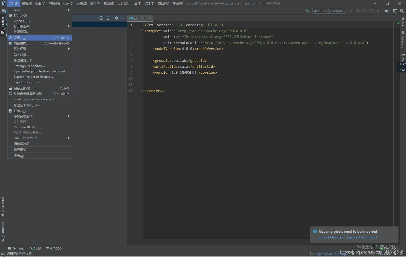This screenshot has width=406, height=257.
Task: Open the 帮助(H) menu
Action: (177, 3)
